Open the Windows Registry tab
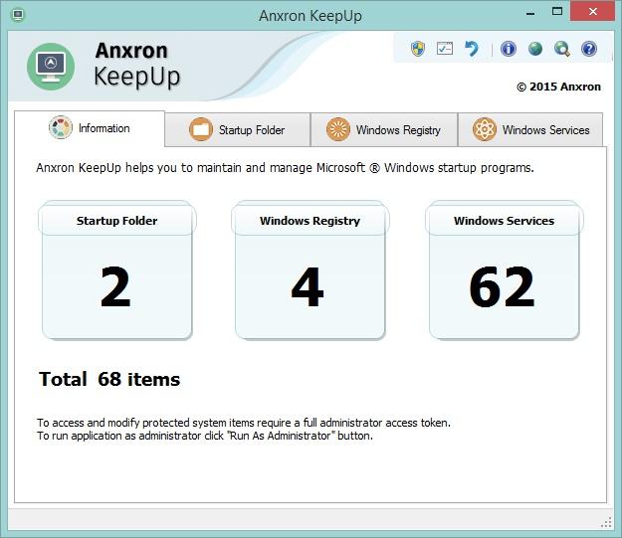 tap(384, 129)
